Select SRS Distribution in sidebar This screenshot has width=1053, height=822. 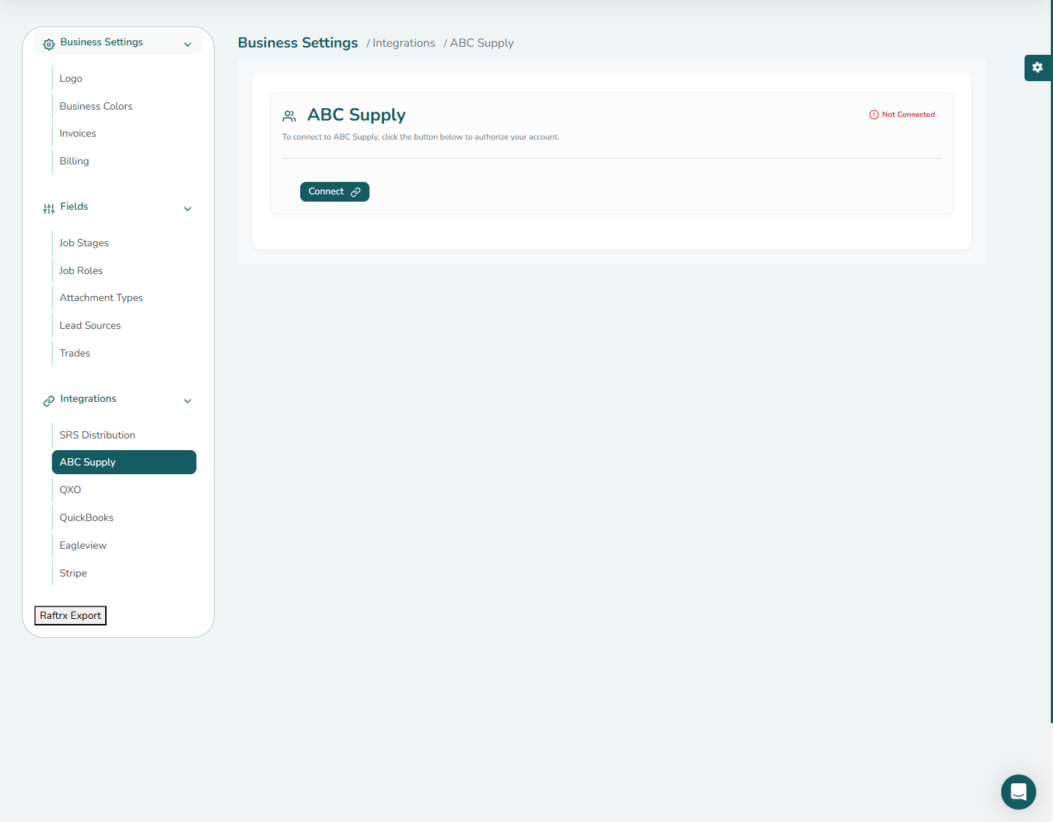(x=97, y=435)
